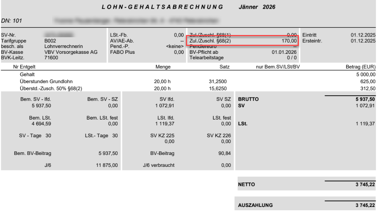Select the period text Jänner 2026
This screenshot has height=212, width=377.
point(257,7)
